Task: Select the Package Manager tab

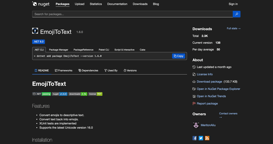Action: click(x=59, y=50)
